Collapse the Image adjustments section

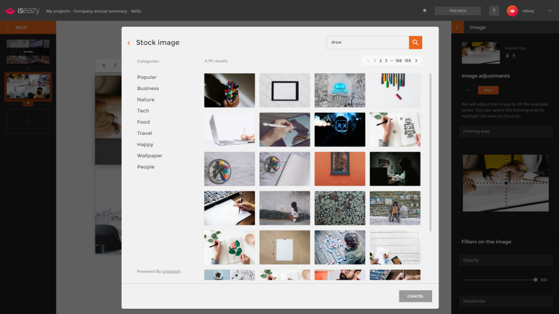(x=485, y=76)
